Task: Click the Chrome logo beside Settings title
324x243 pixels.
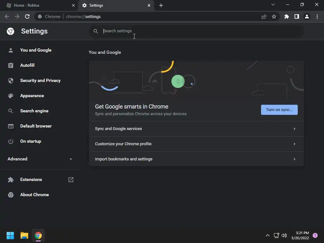Action: pyautogui.click(x=10, y=31)
